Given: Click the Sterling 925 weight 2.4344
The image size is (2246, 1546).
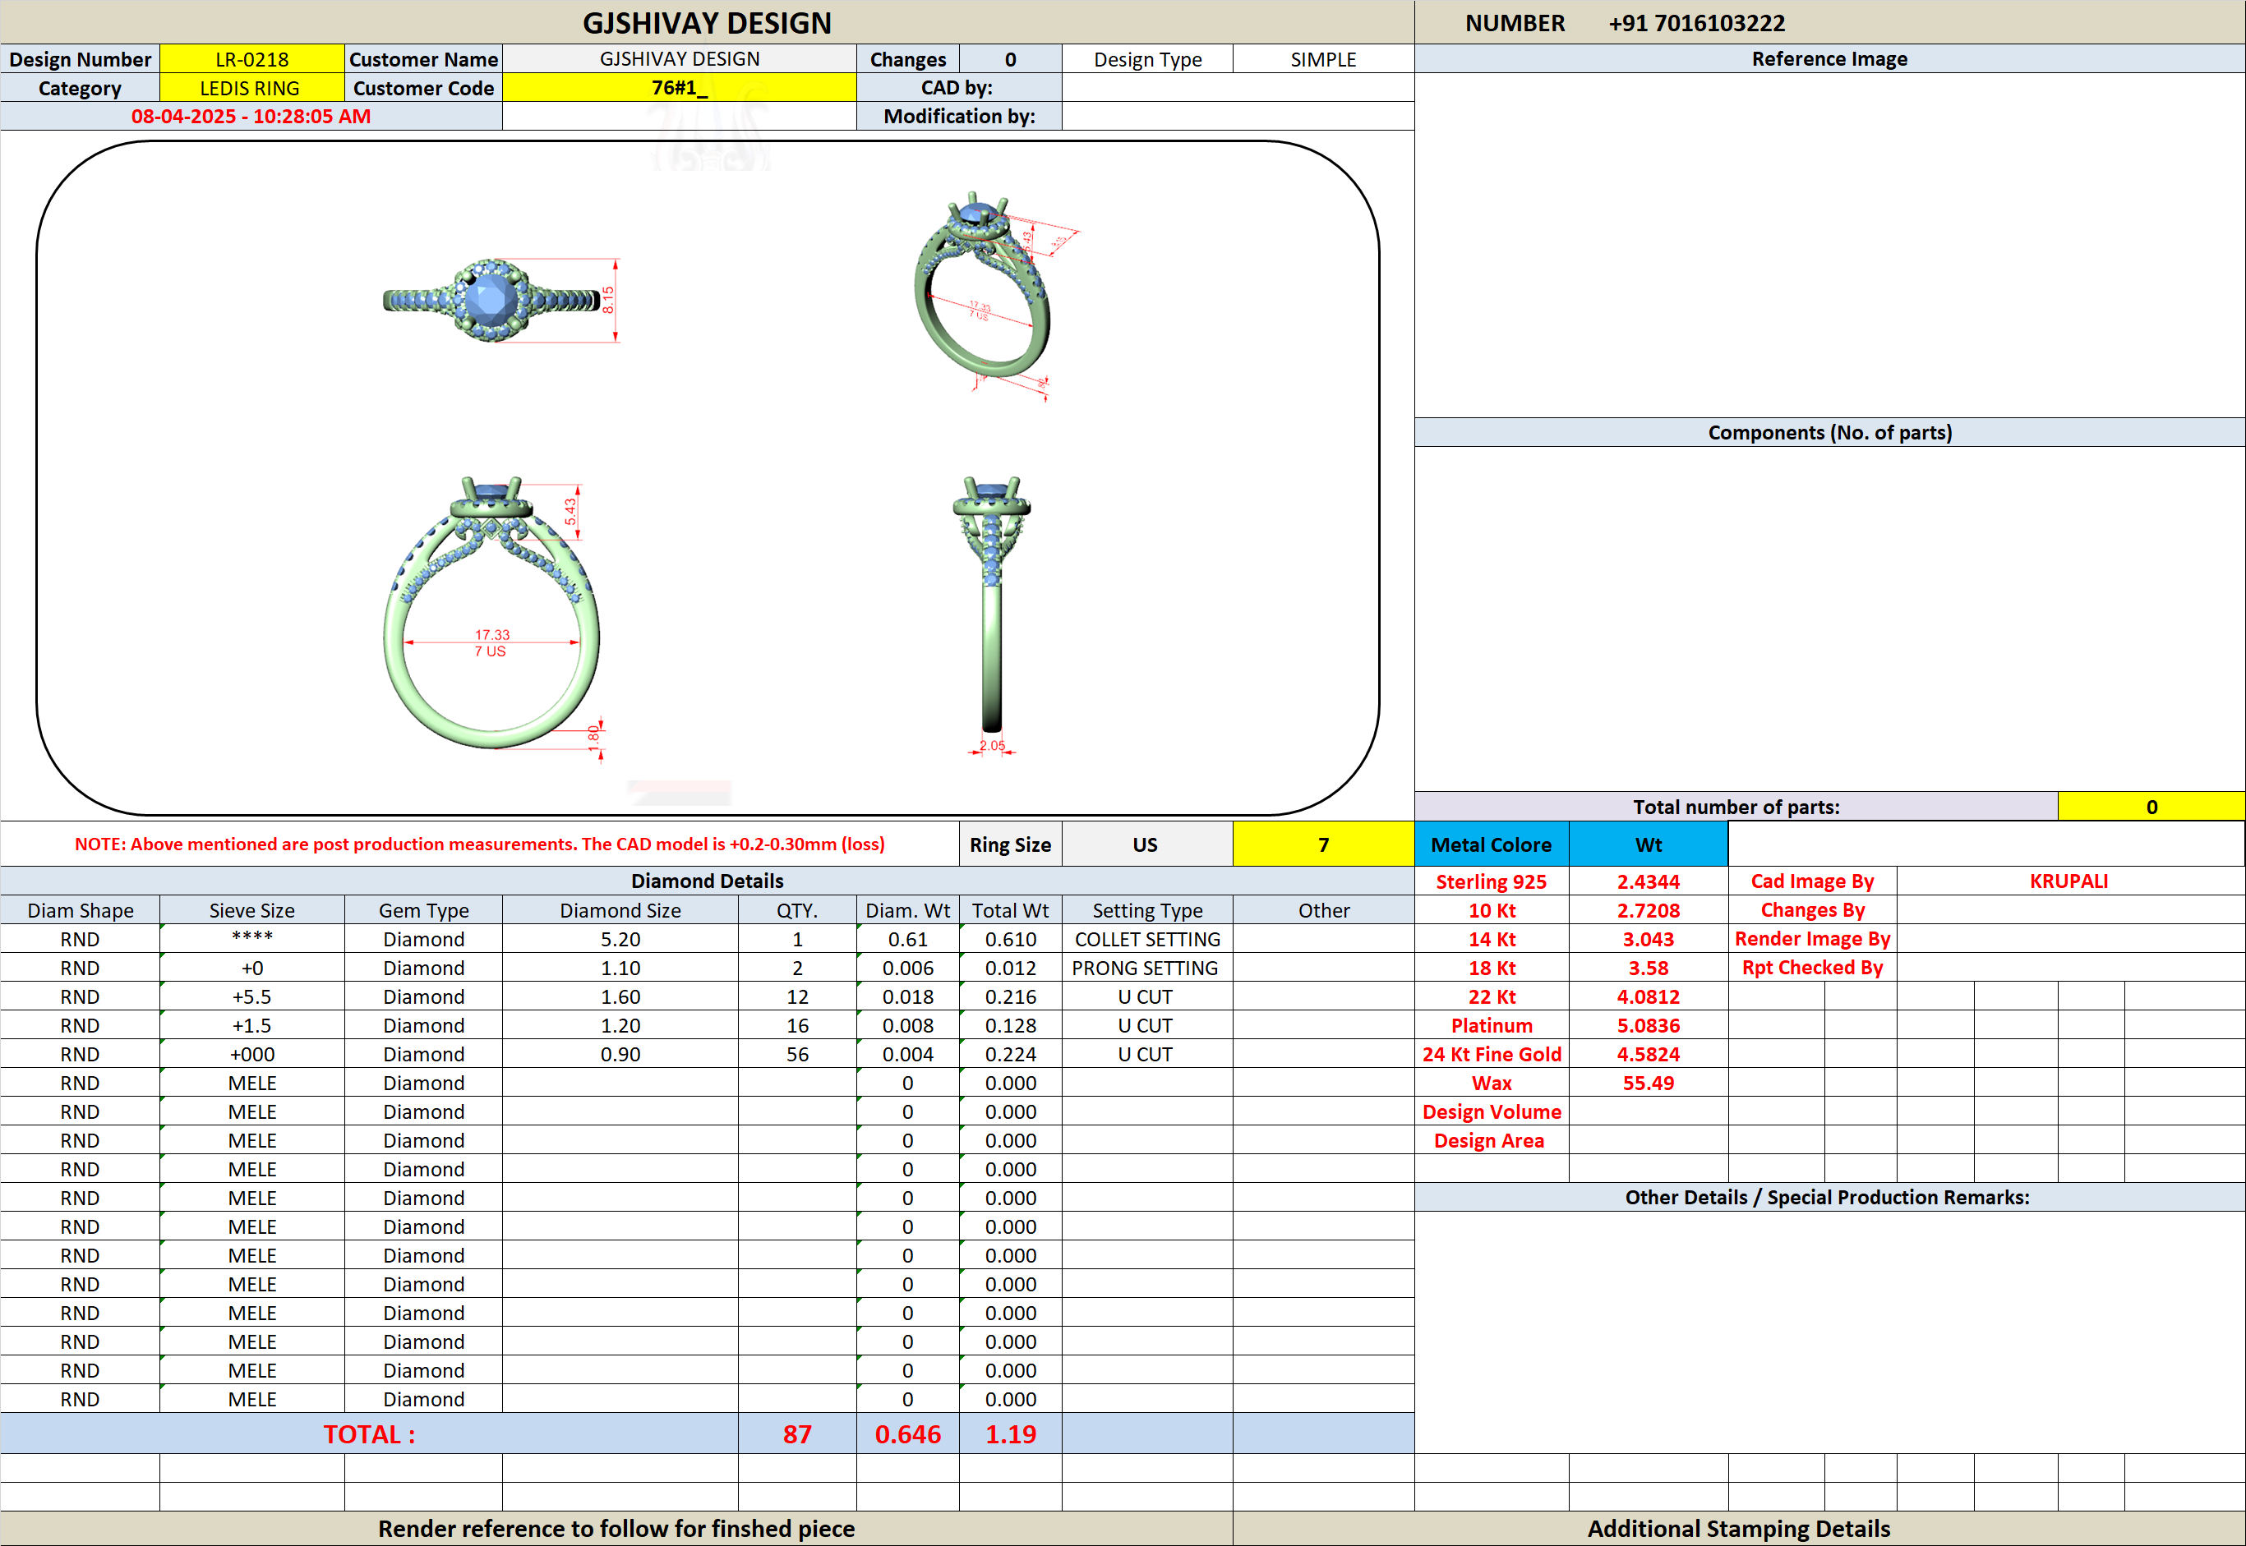Looking at the screenshot, I should coord(1649,881).
